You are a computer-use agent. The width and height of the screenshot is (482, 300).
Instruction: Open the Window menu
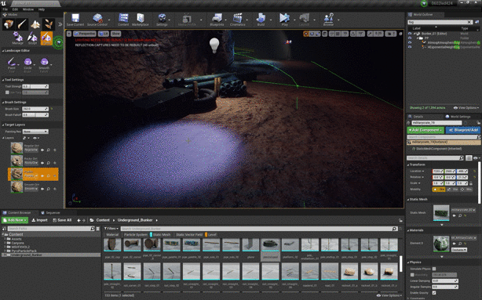coord(28,9)
